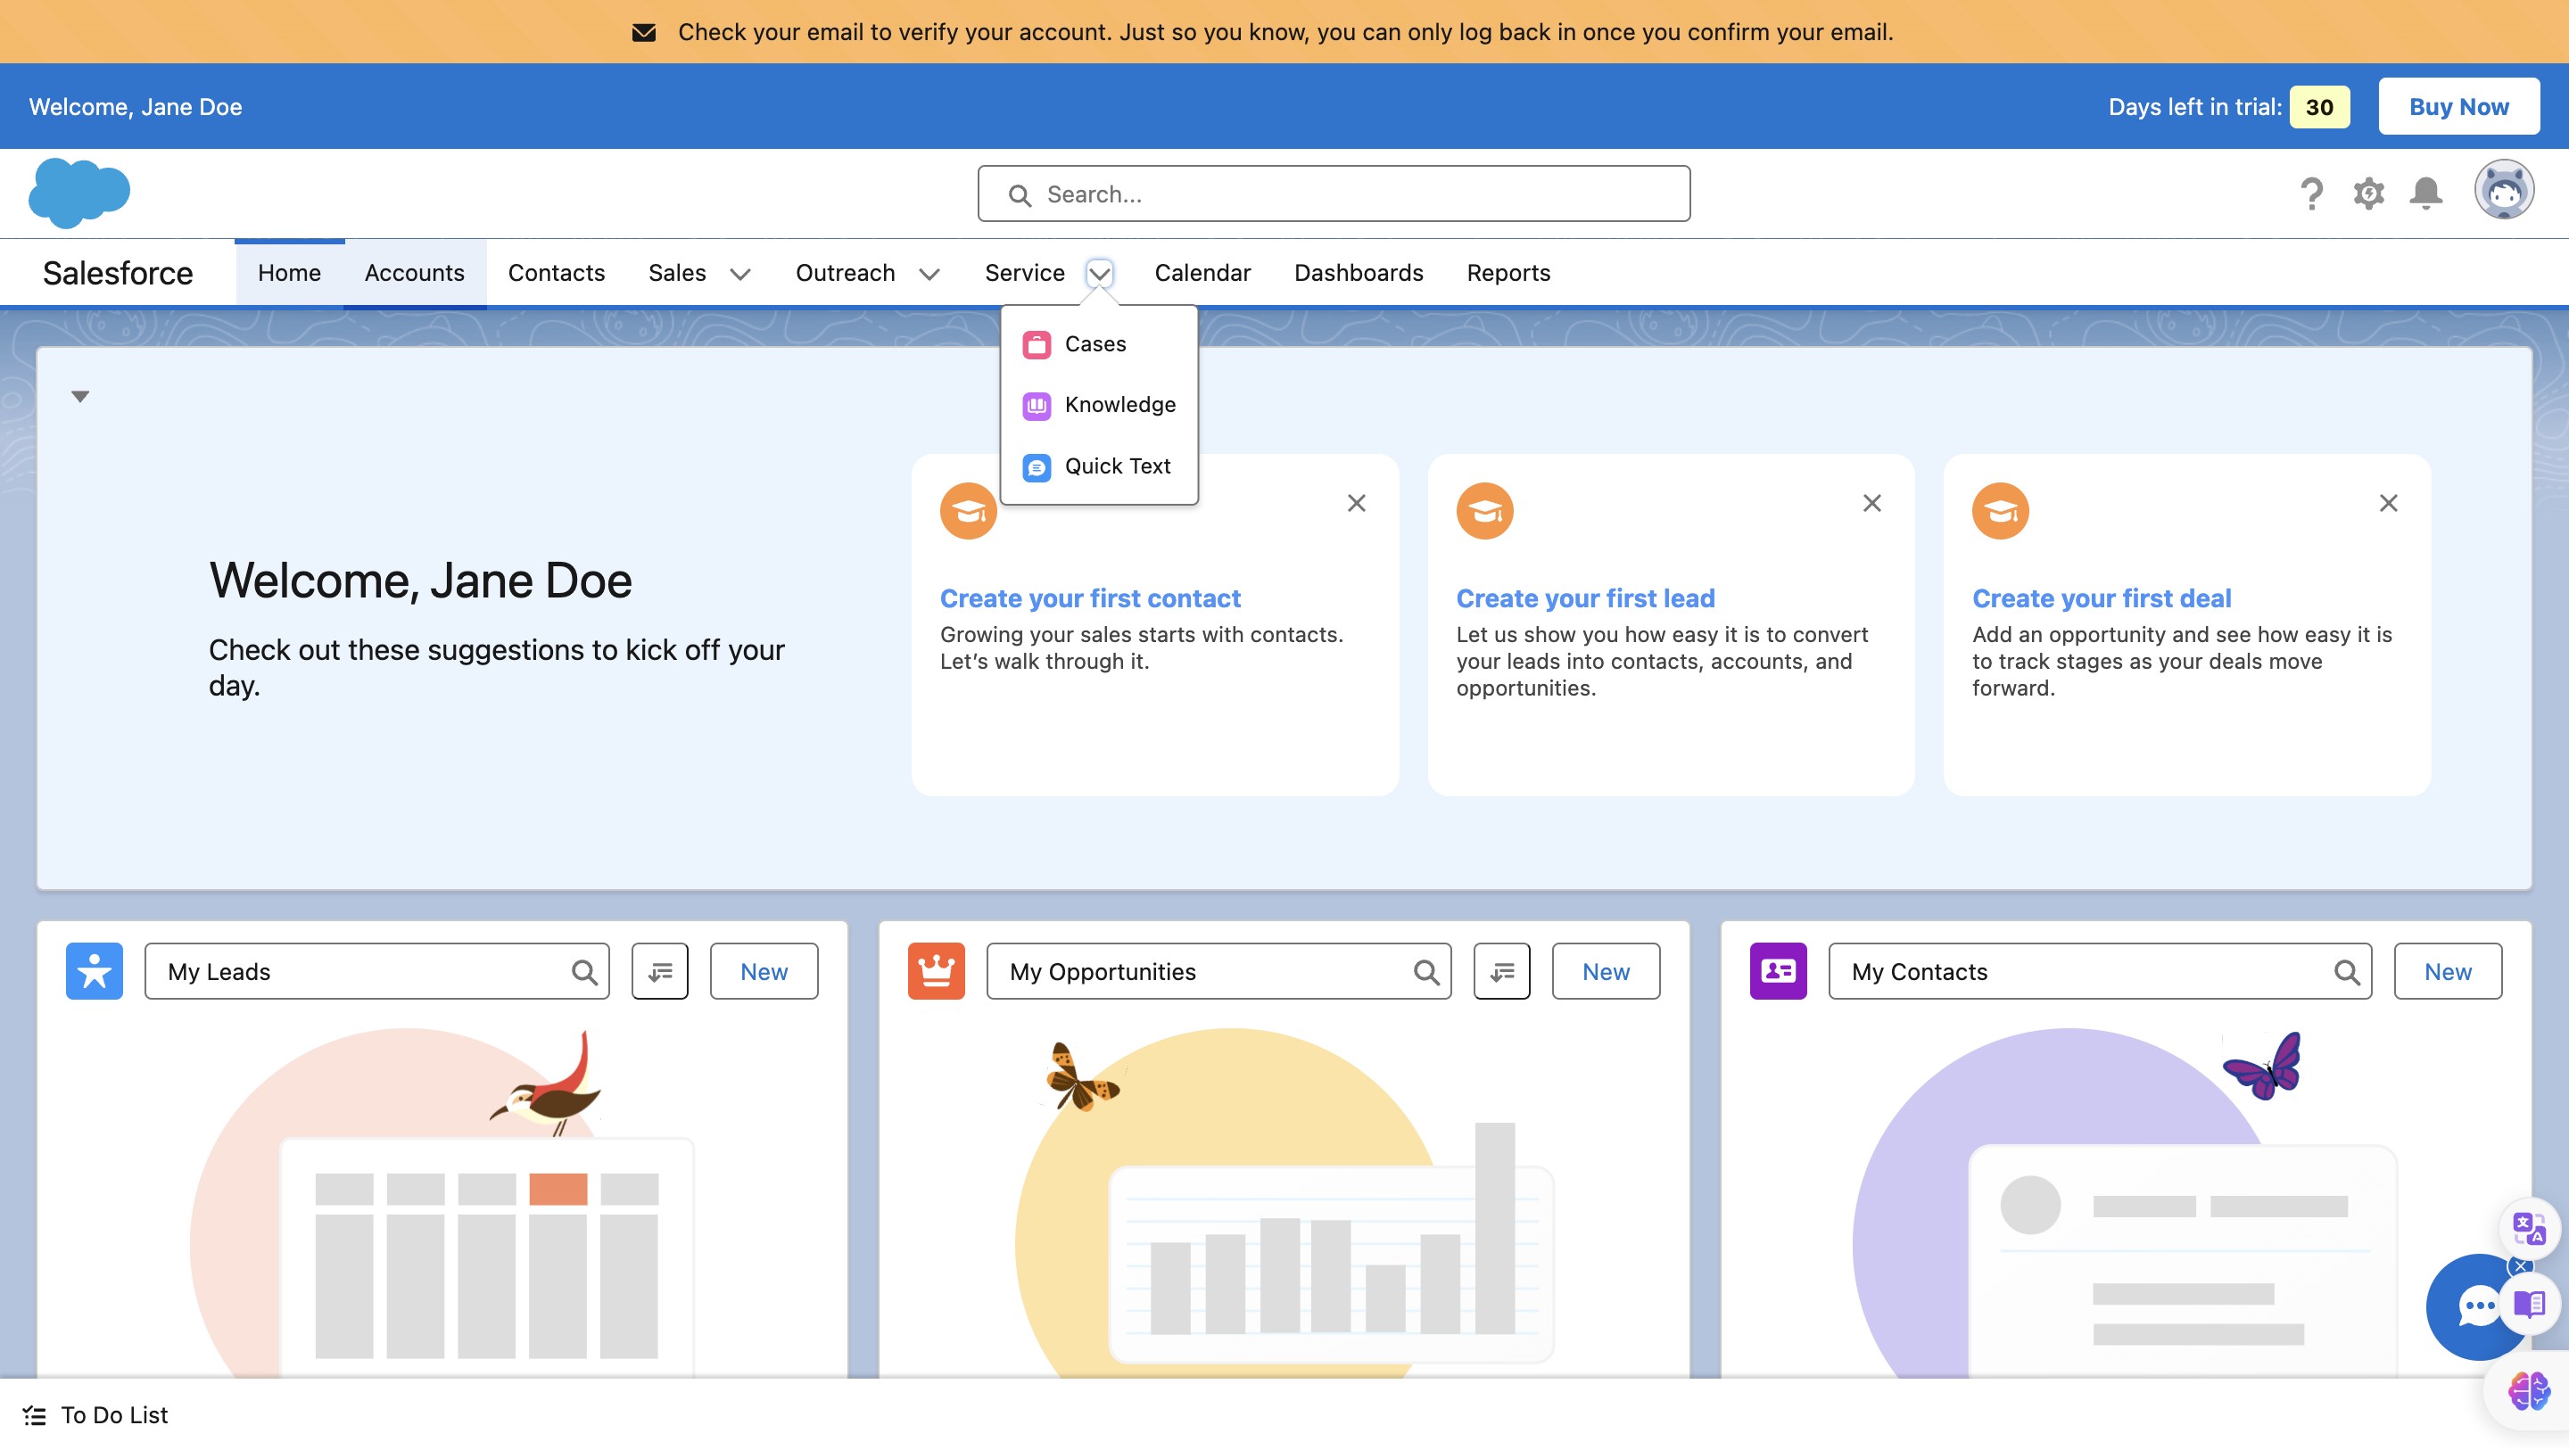Screen dimensions: 2569x1450
Task: Click the sort button in My Leads
Action: [659, 971]
